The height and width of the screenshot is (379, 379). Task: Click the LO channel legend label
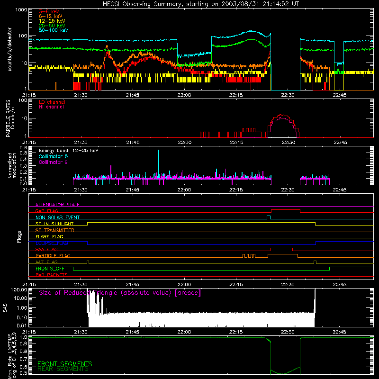pyautogui.click(x=52, y=102)
